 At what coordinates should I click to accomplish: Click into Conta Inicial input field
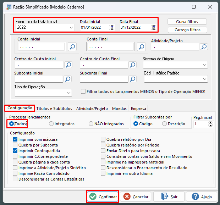coord(41,46)
